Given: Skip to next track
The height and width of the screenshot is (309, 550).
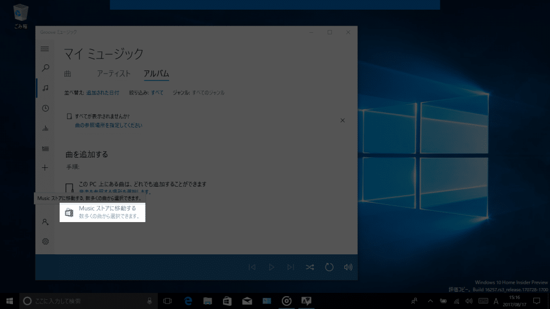Looking at the screenshot, I should 291,267.
